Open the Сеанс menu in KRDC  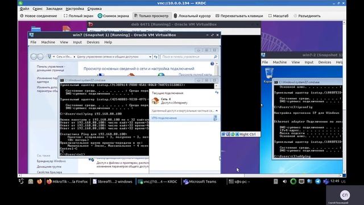click(38, 9)
